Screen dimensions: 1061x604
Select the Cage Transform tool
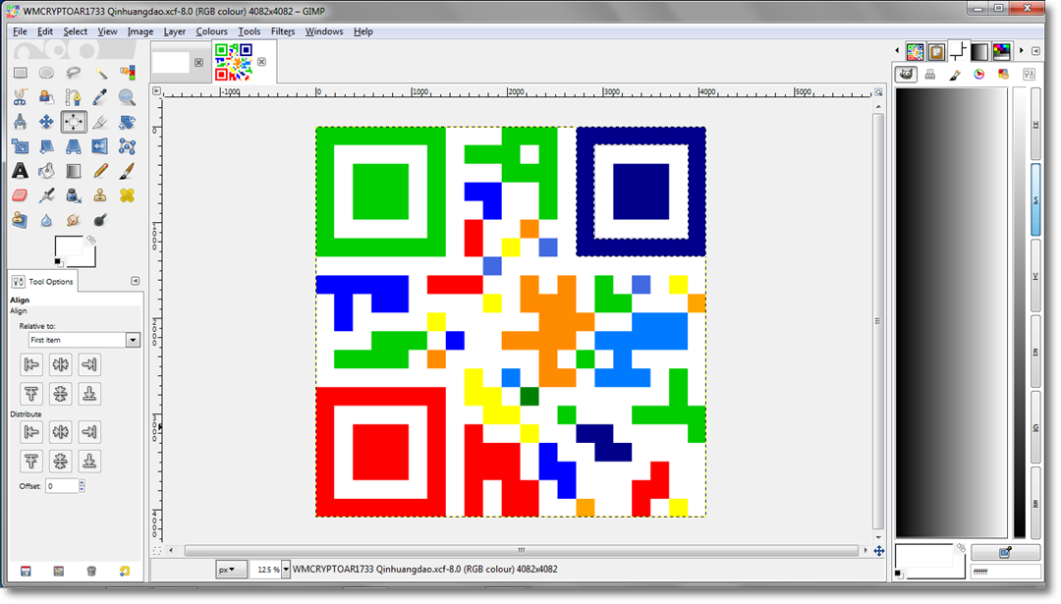[127, 146]
